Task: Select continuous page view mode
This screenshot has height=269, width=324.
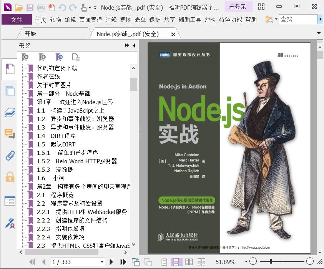Action: (176, 262)
